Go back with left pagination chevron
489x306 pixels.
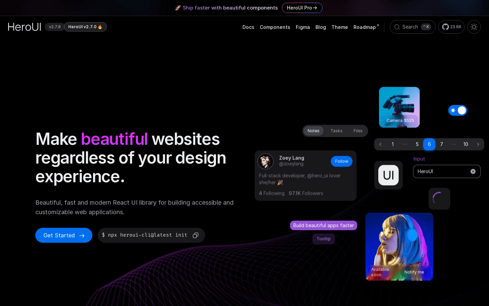pos(380,144)
